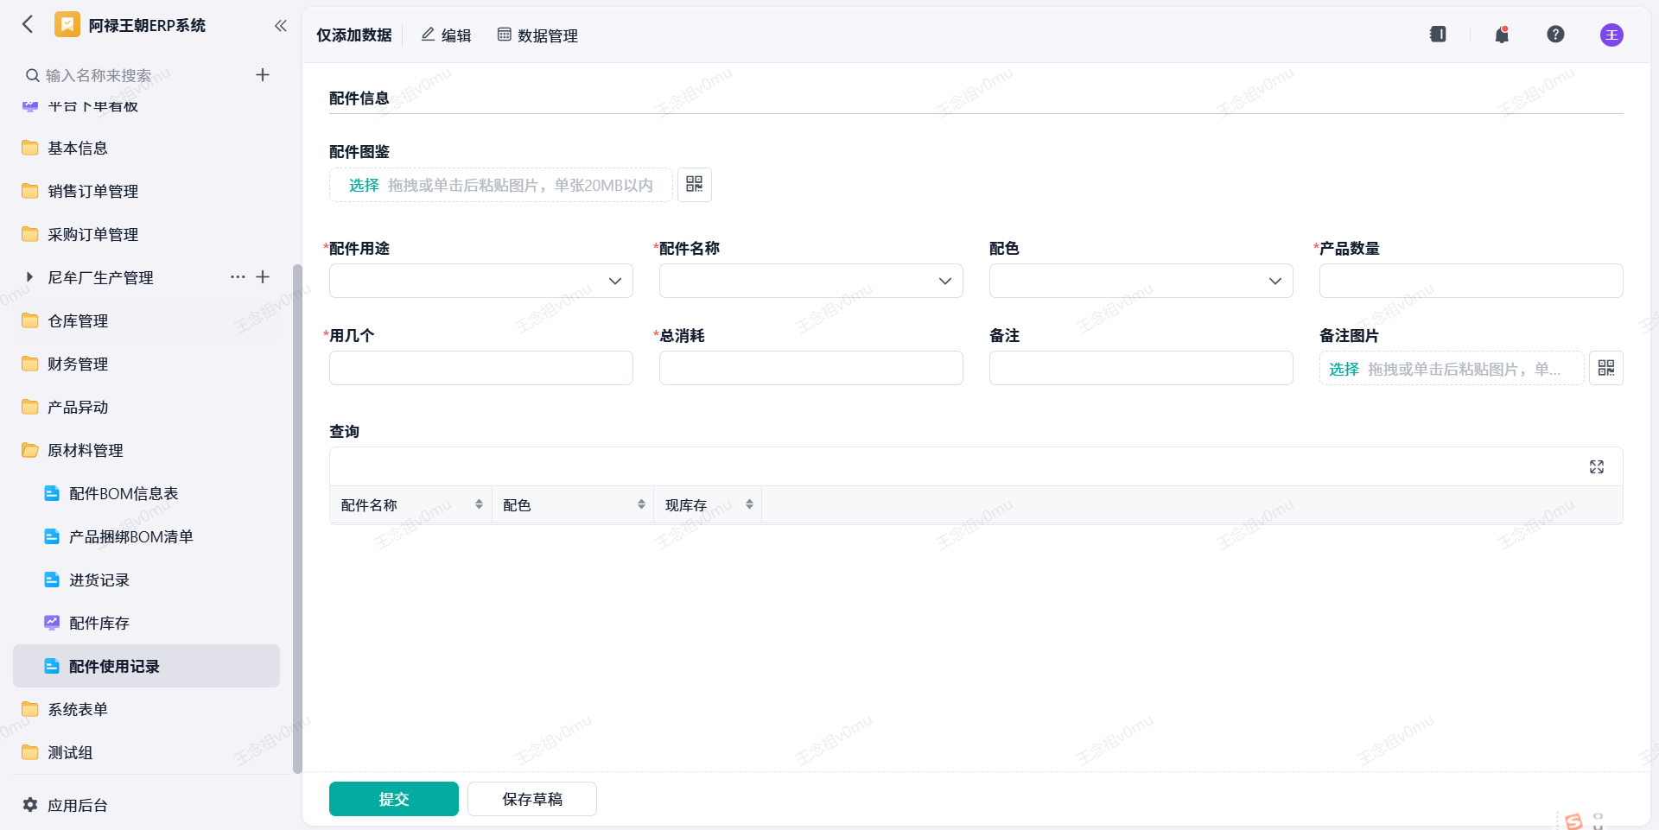Open 系统表单 folder
The image size is (1659, 830).
(x=147, y=709)
